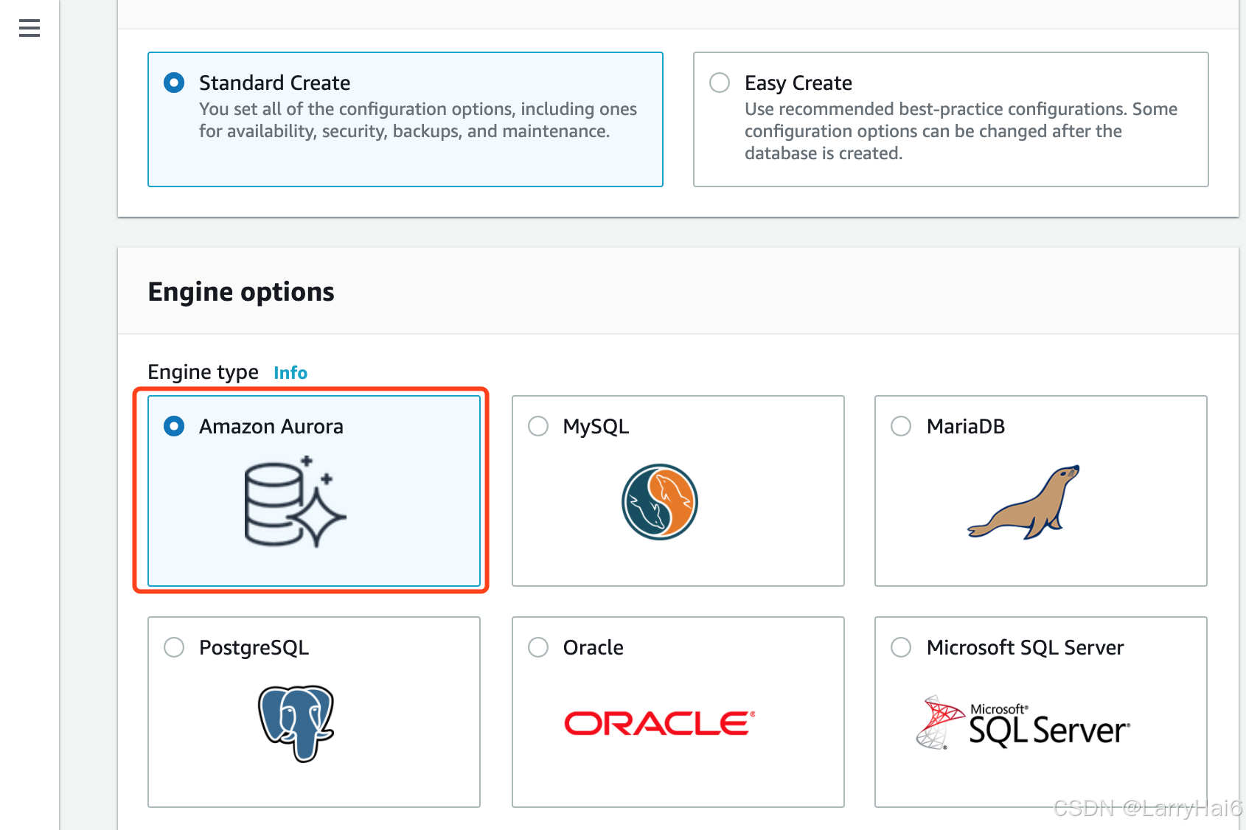Screen dimensions: 1246x830
Task: Click the Standard Create description text
Action: (x=418, y=120)
